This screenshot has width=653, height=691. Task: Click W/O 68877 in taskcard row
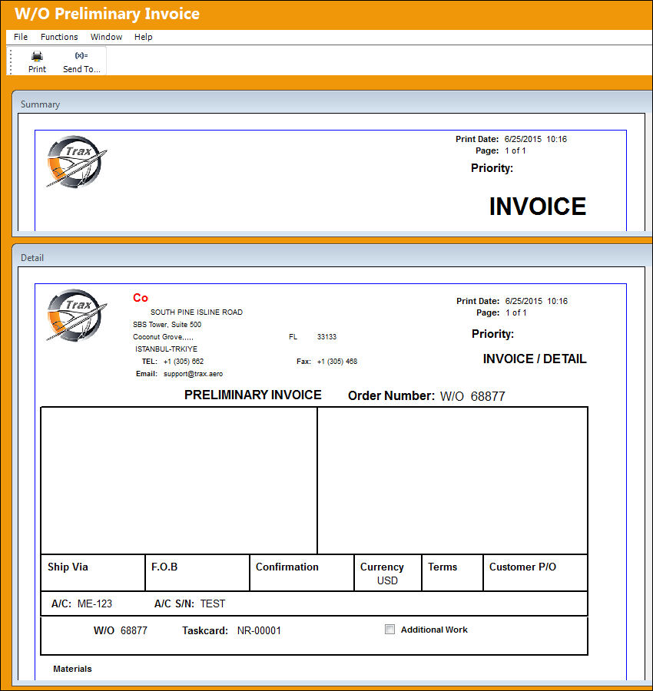point(121,630)
